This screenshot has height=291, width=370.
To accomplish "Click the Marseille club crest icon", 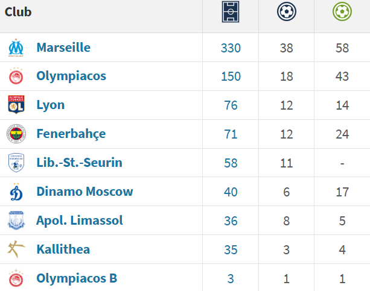I will point(16,48).
